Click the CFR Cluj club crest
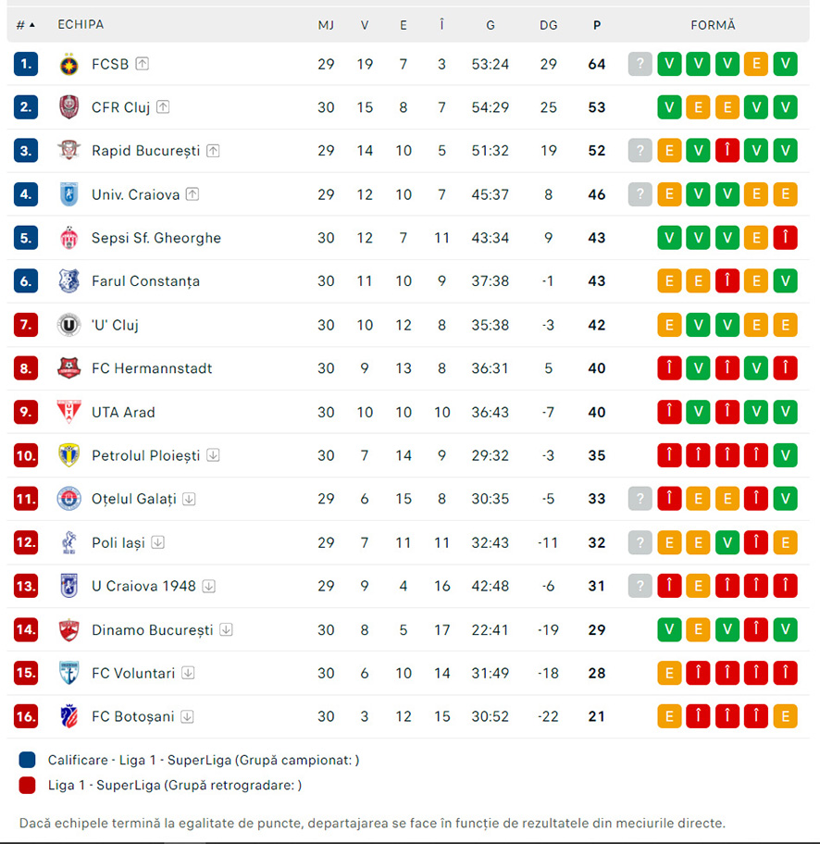 pos(68,107)
